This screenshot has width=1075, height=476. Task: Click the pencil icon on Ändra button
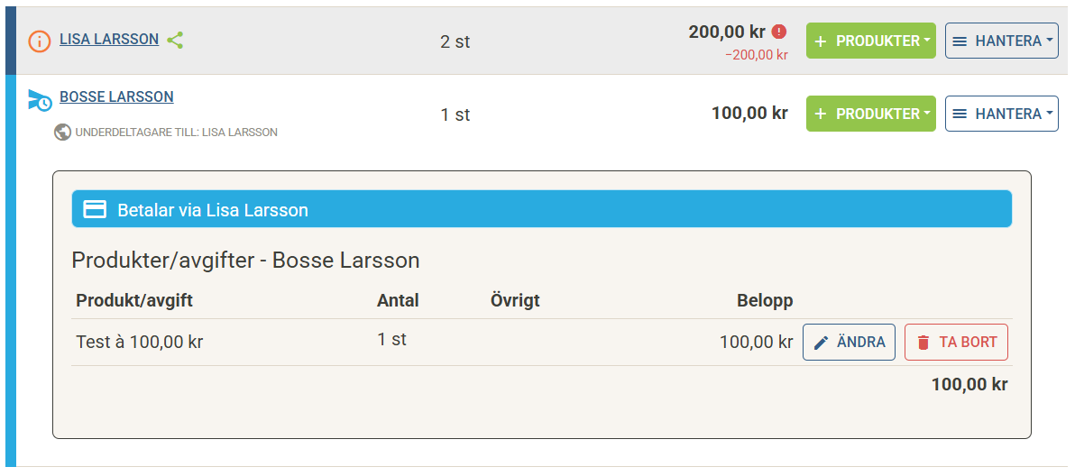(821, 343)
